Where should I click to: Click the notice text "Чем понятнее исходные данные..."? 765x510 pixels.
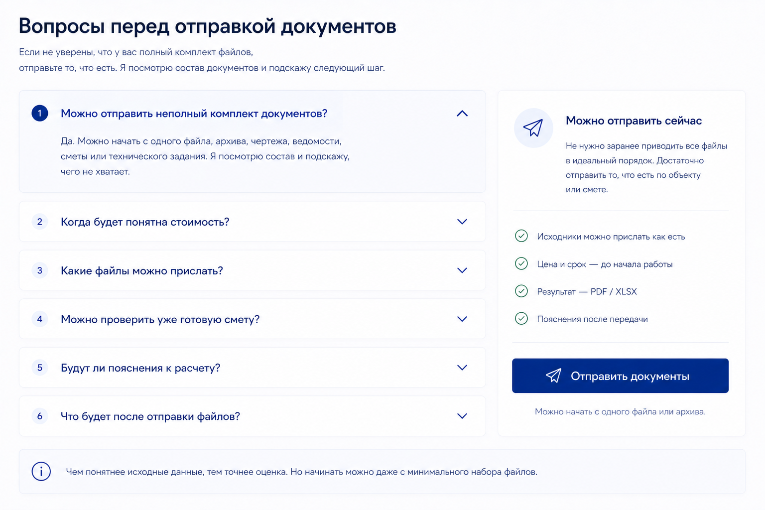[301, 472]
